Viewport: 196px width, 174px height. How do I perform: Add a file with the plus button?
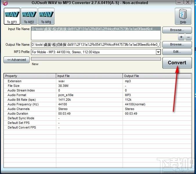(181, 37)
